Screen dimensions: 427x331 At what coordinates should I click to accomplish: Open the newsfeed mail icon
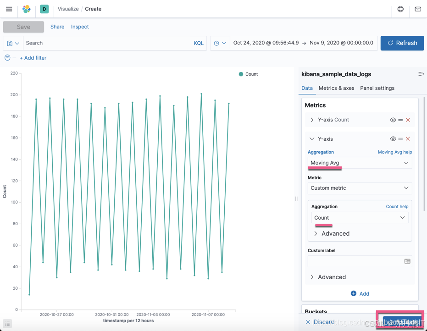[418, 9]
